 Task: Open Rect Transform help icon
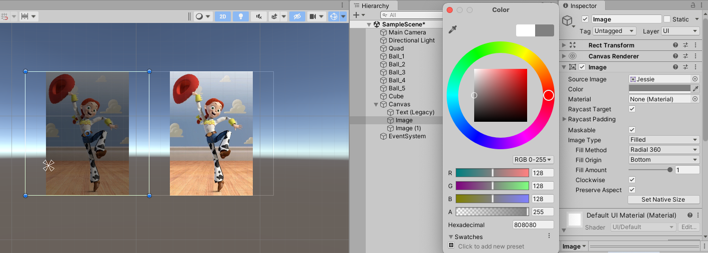point(676,45)
